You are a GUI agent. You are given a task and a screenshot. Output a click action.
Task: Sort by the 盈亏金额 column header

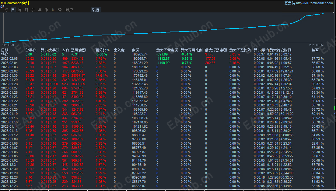79,50
